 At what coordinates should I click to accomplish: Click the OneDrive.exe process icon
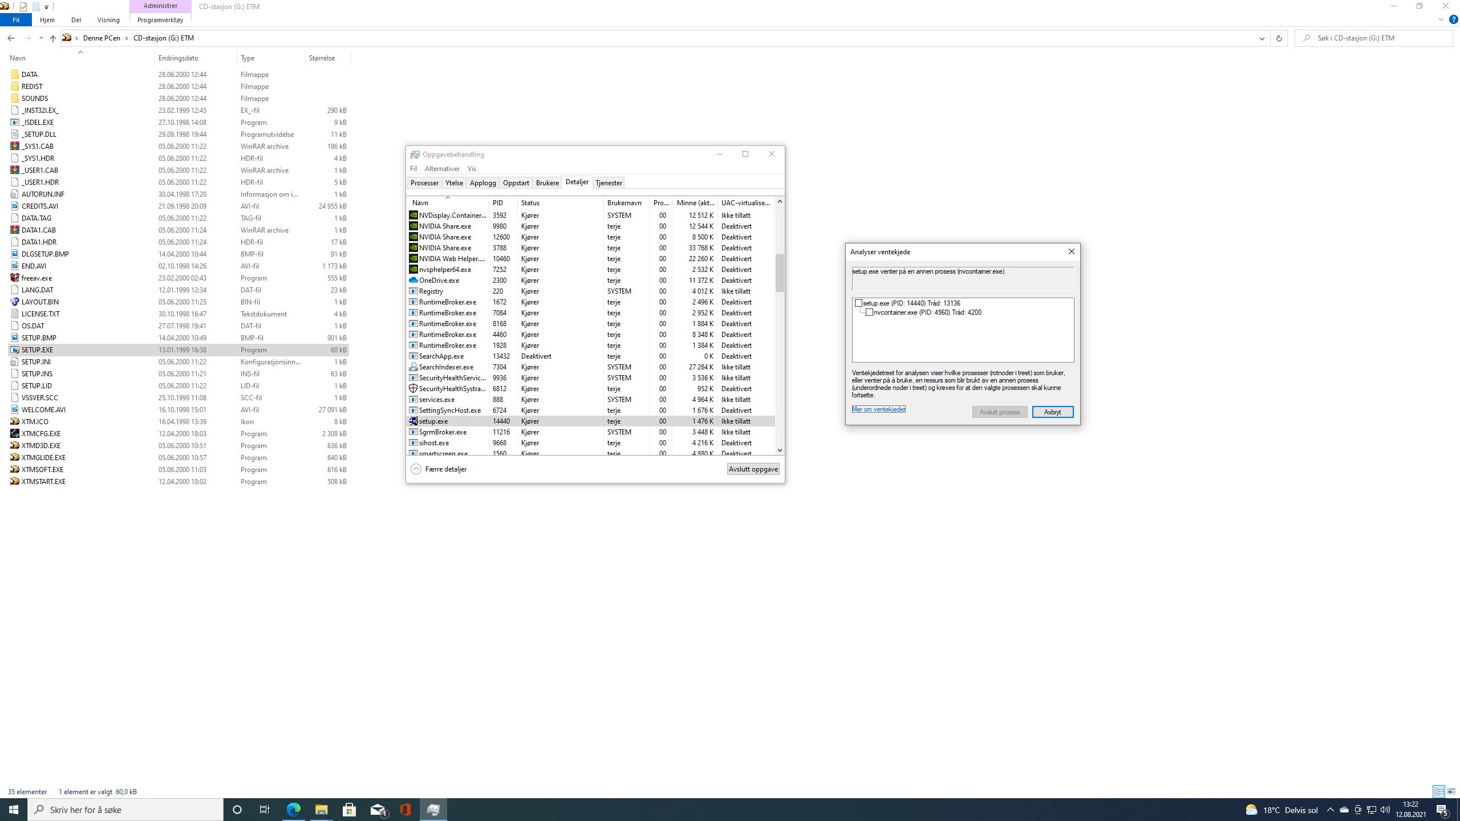point(413,280)
